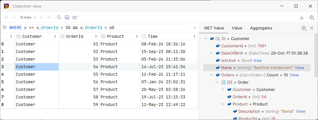
Task: Expand the Customer node under Order
Action: 223,90
